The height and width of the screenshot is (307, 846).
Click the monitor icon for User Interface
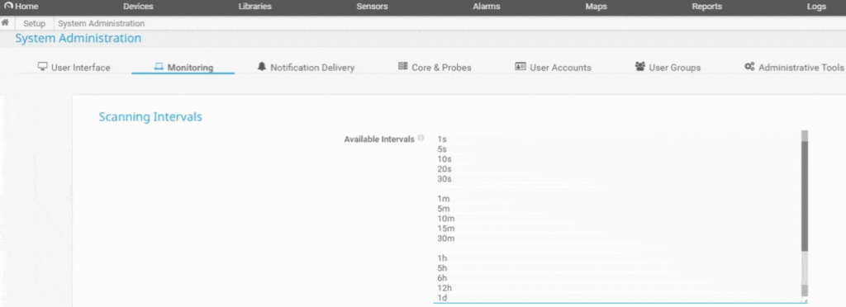43,67
